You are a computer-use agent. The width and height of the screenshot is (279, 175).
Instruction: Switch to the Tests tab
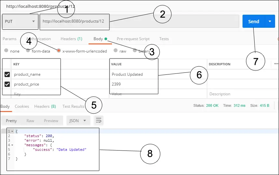[x=164, y=39]
